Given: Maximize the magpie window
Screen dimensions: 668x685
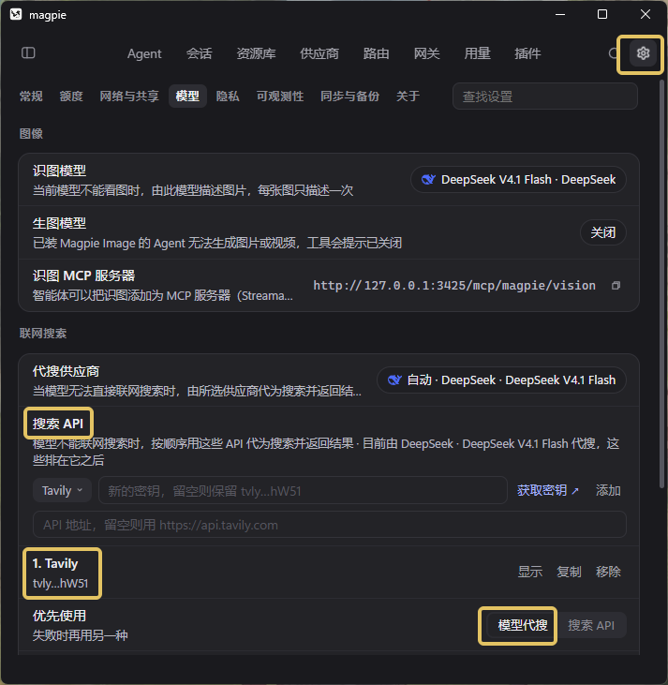Looking at the screenshot, I should coord(602,14).
